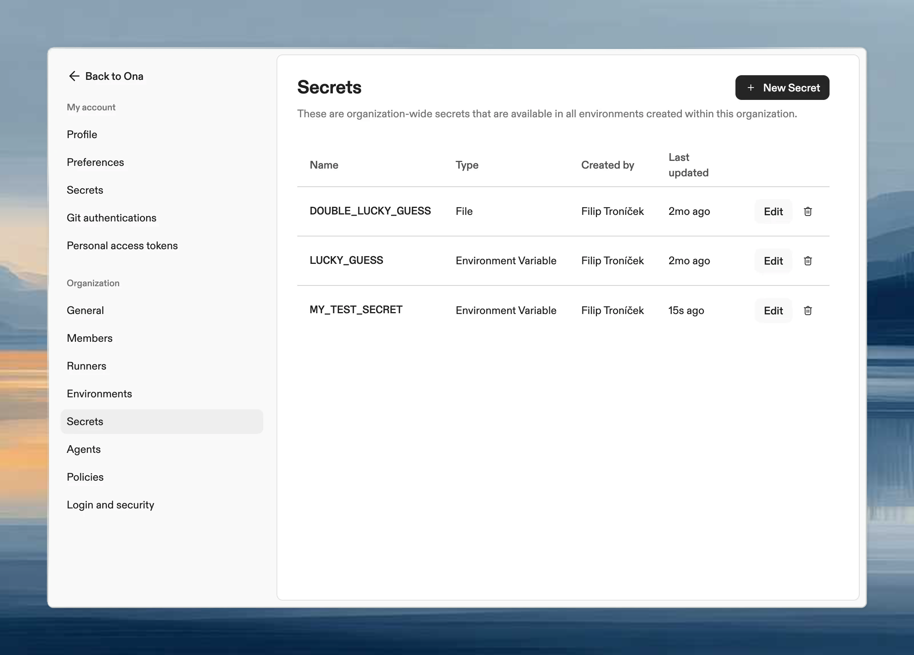Click the back arrow next to Back to Ona

click(74, 76)
